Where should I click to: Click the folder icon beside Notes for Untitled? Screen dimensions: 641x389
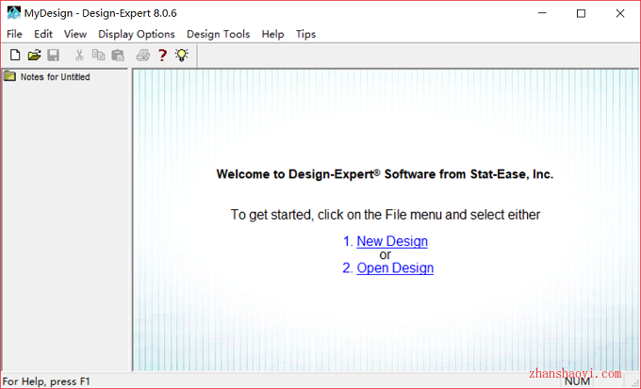point(9,76)
